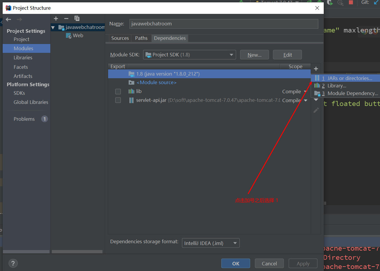Open the Module SDK dropdown
Viewport: 380px width, 271px height.
click(190, 55)
